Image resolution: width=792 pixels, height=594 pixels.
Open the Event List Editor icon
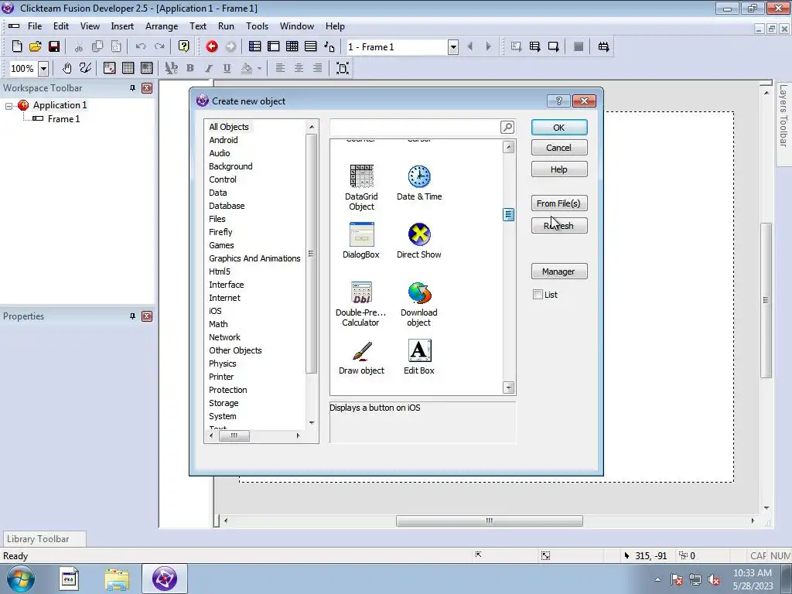coord(311,46)
